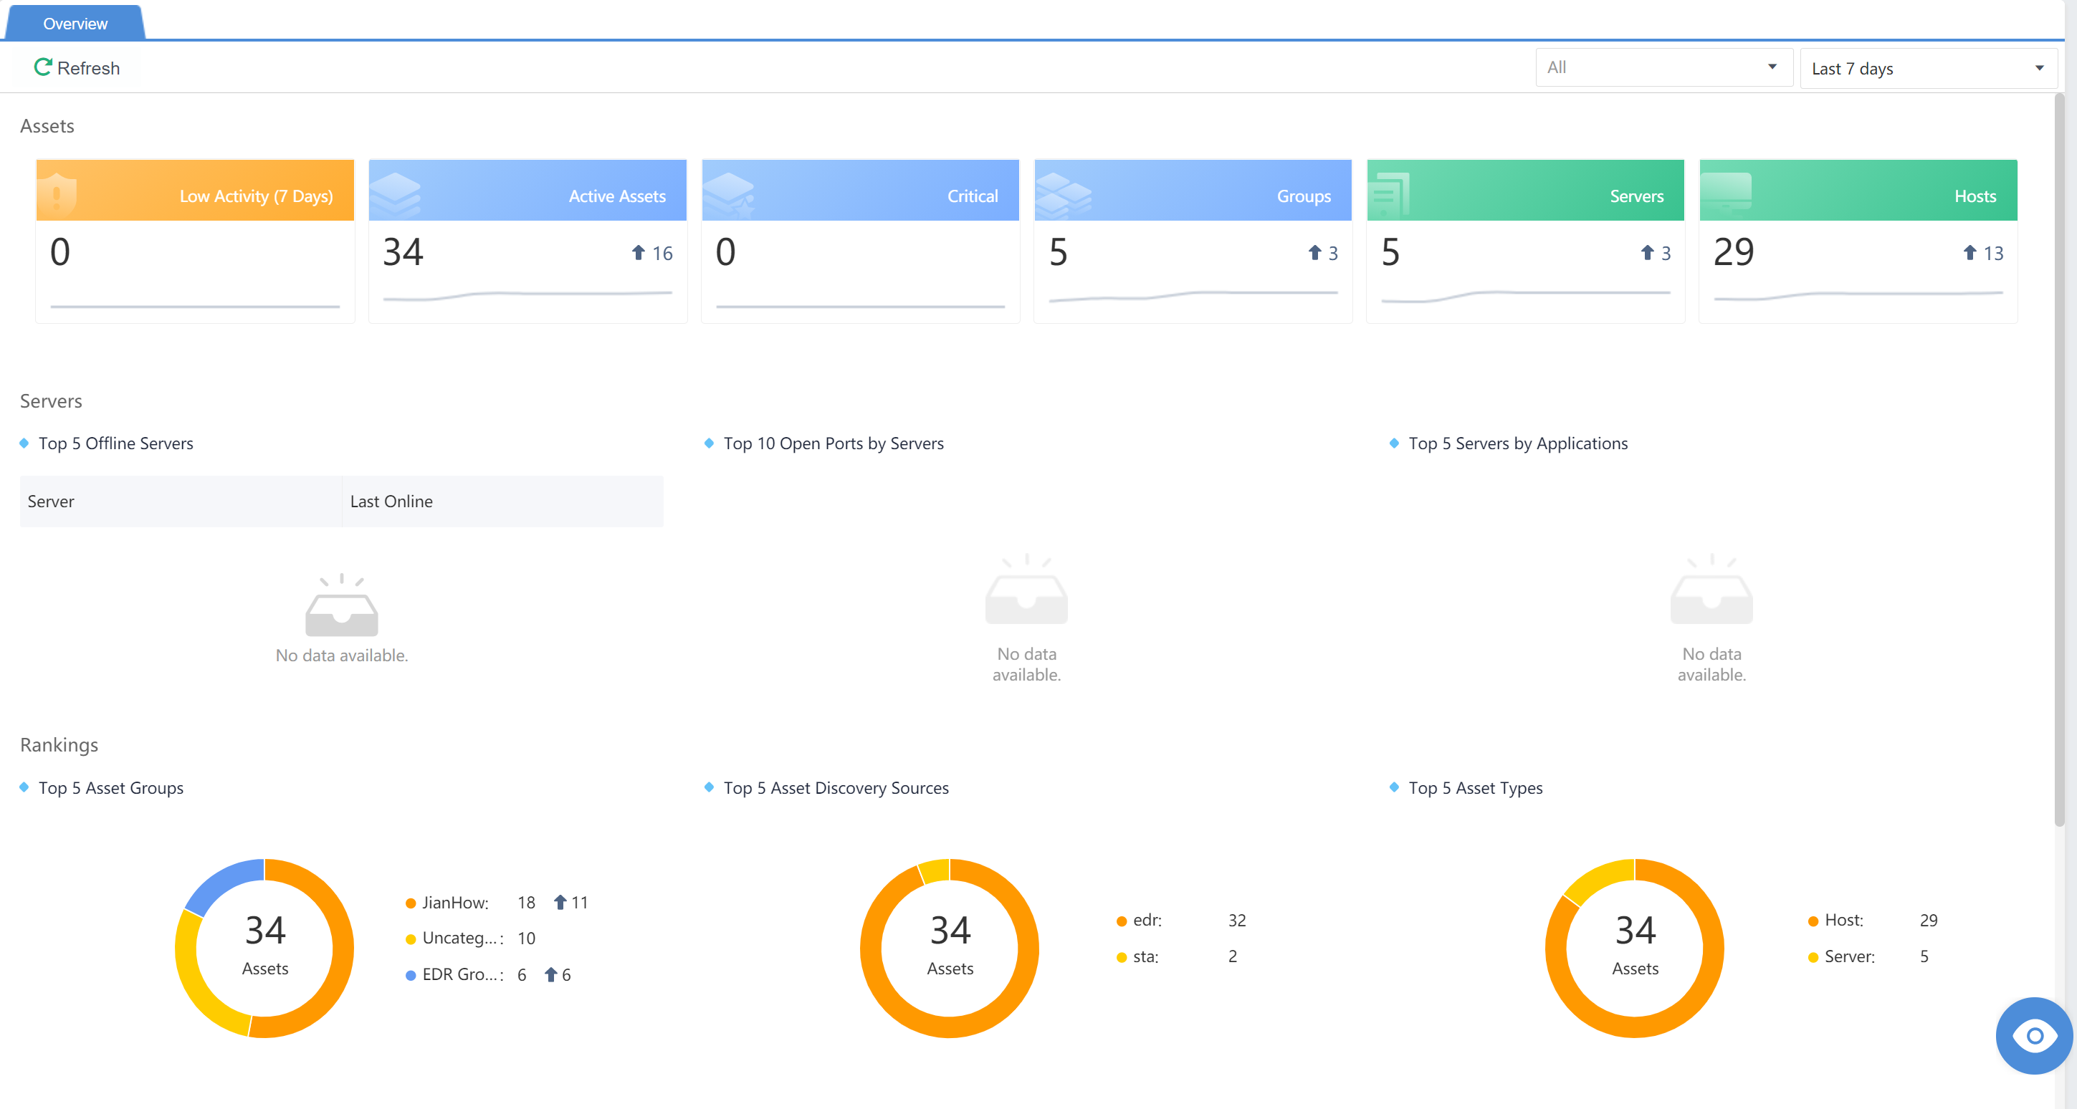Select the Overview tab
The image size is (2077, 1109).
click(75, 24)
